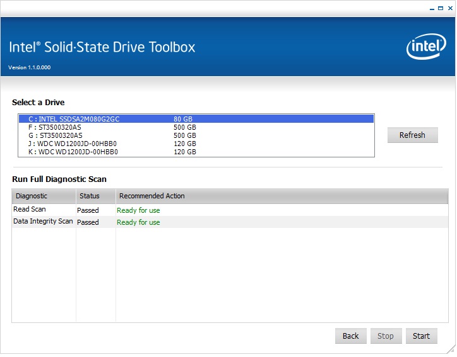The height and width of the screenshot is (357, 457).
Task: Click the Back button
Action: [x=350, y=336]
